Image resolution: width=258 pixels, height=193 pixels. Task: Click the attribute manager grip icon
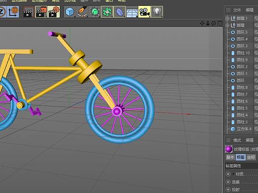[228, 140]
